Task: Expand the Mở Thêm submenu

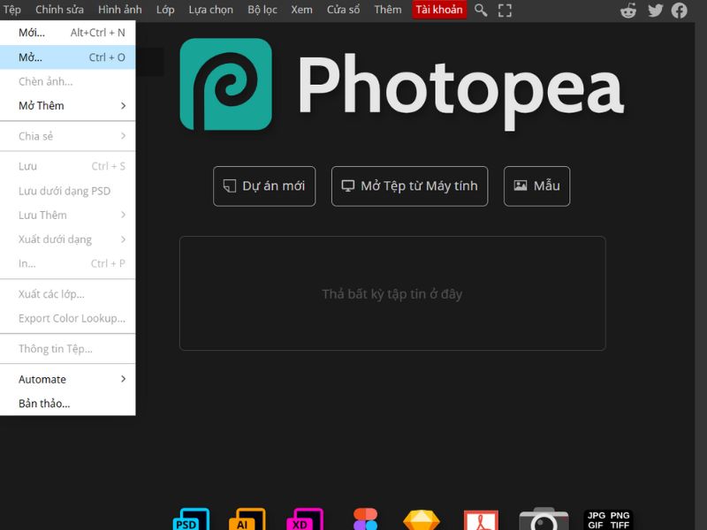Action: coord(68,105)
